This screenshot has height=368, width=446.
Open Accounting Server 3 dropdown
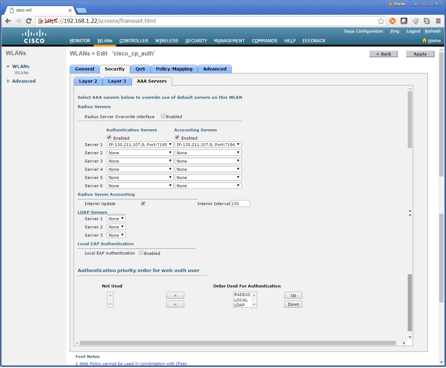click(208, 161)
